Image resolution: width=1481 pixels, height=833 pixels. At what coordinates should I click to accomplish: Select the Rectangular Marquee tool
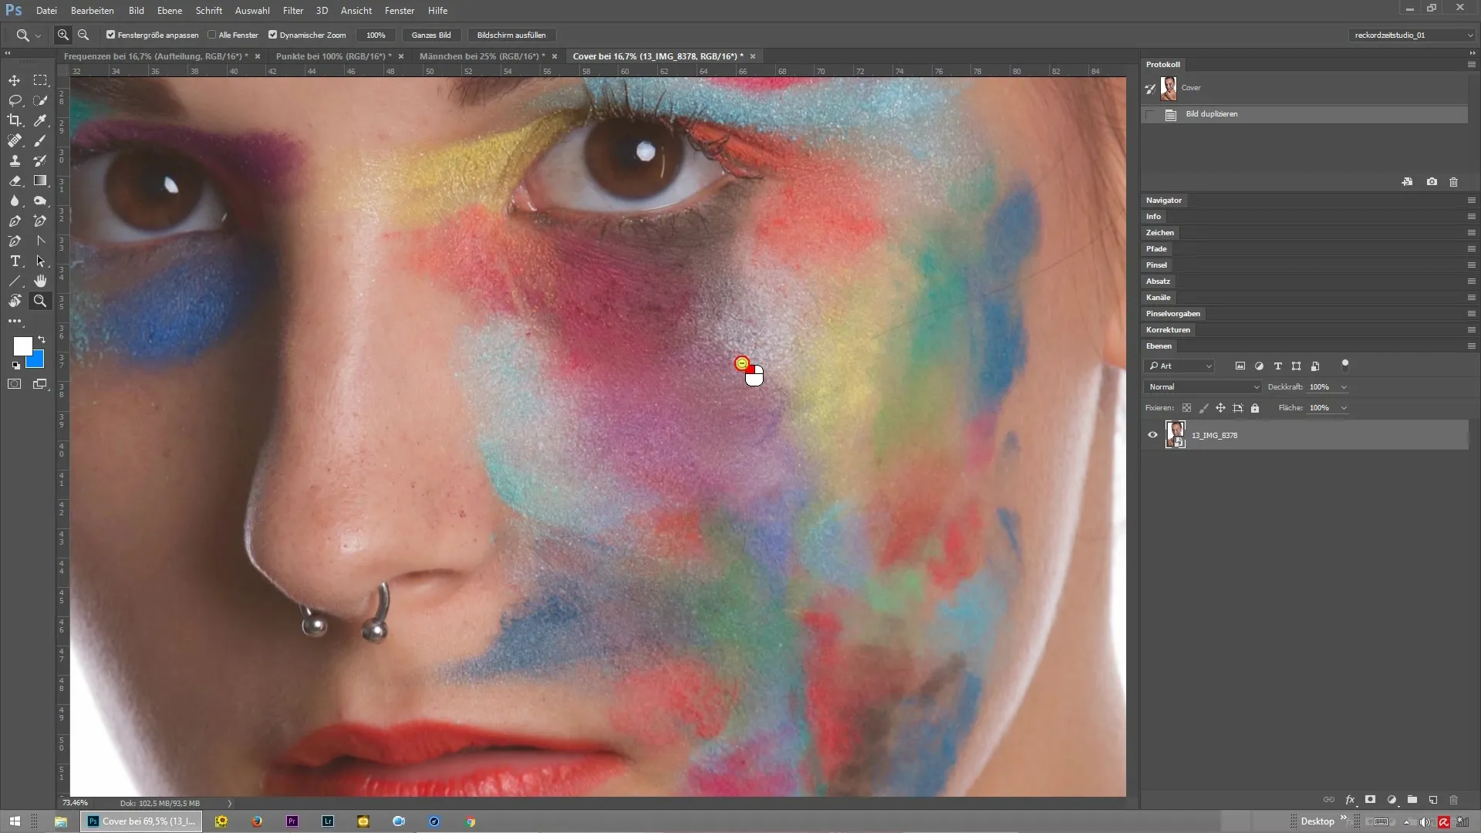pos(40,80)
